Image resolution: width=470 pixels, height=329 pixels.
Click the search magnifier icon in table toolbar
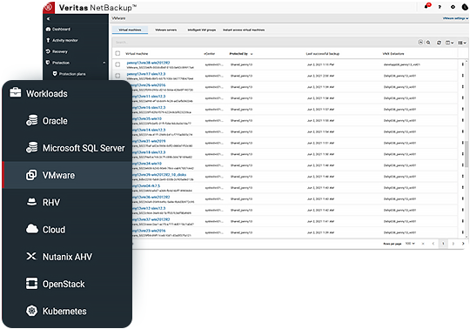tap(428, 43)
